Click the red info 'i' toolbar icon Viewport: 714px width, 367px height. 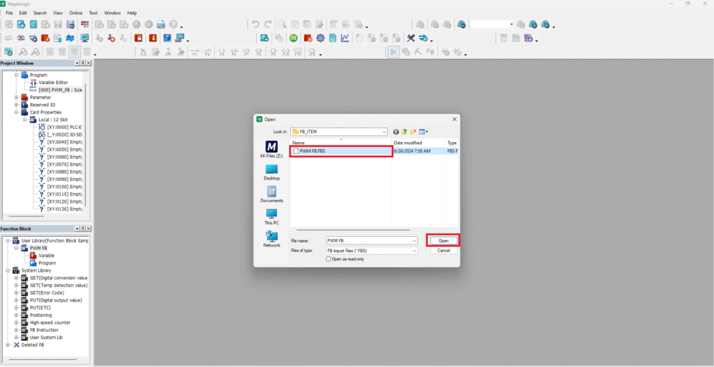(x=153, y=38)
